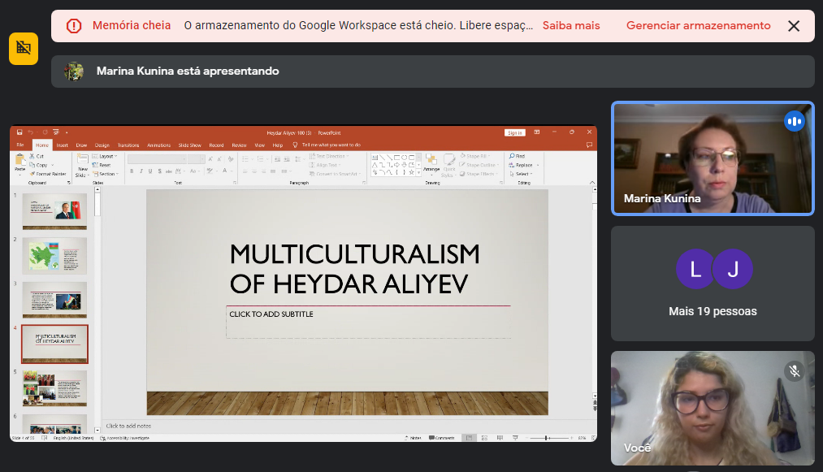Click the turn on captions icon

pyautogui.click(x=24, y=49)
